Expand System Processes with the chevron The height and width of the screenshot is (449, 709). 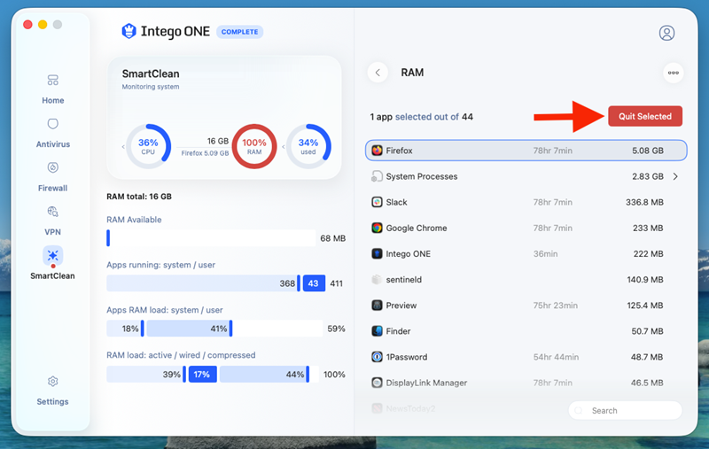coord(675,176)
